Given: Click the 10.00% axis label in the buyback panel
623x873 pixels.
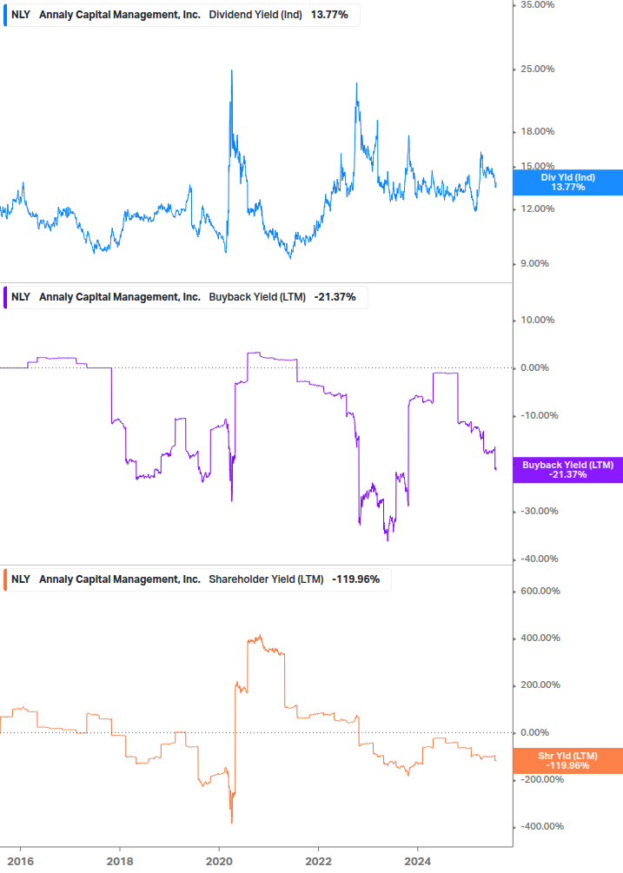Looking at the screenshot, I should 537,321.
